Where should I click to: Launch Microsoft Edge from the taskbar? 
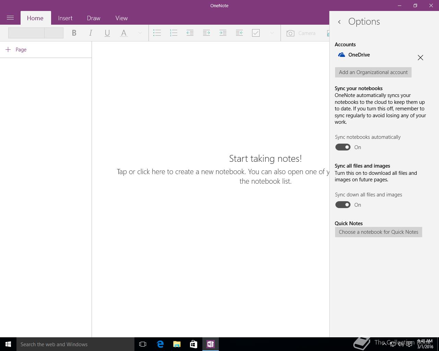pyautogui.click(x=160, y=344)
